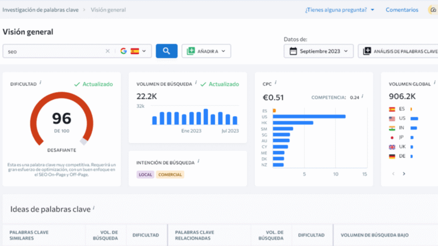
Task: Click the info icon next to VOLUMEN GLOBAL
Action: (x=435, y=83)
